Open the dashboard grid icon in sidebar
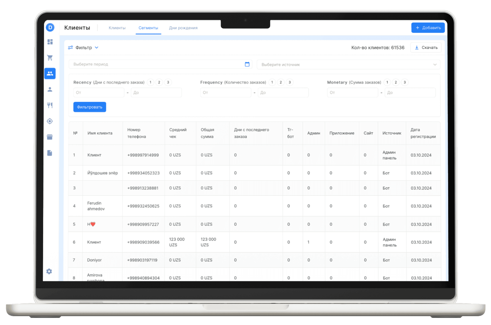The width and height of the screenshot is (491, 325). click(x=50, y=42)
